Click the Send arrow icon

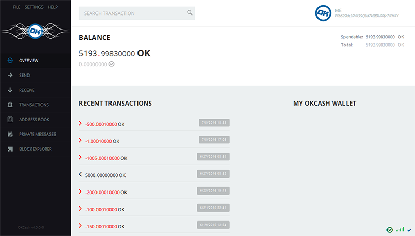[10, 75]
